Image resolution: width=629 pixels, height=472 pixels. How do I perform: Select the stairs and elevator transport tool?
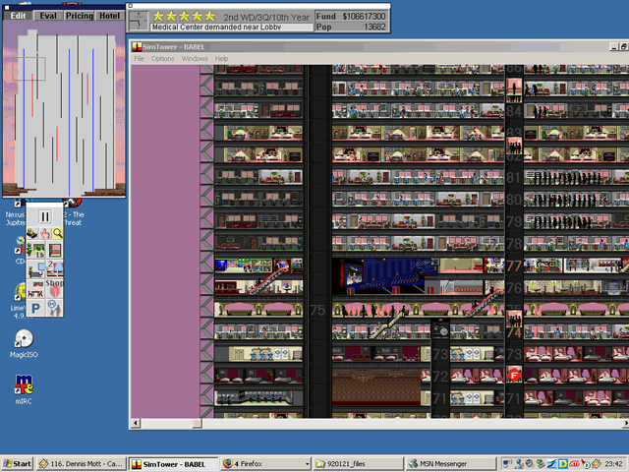[55, 251]
